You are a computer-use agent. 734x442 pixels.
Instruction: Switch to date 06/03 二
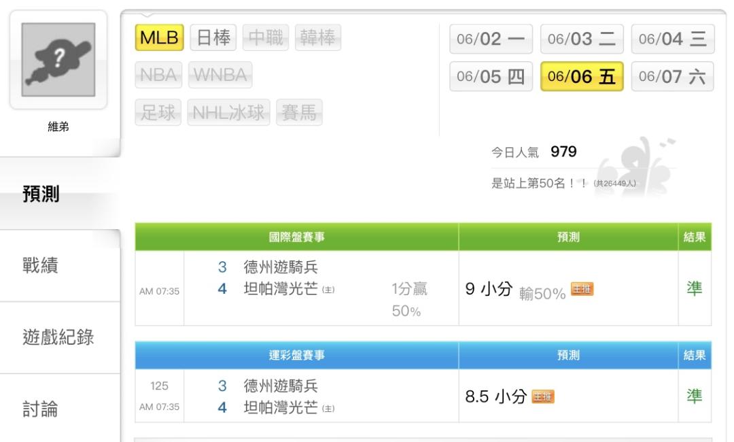click(x=582, y=39)
